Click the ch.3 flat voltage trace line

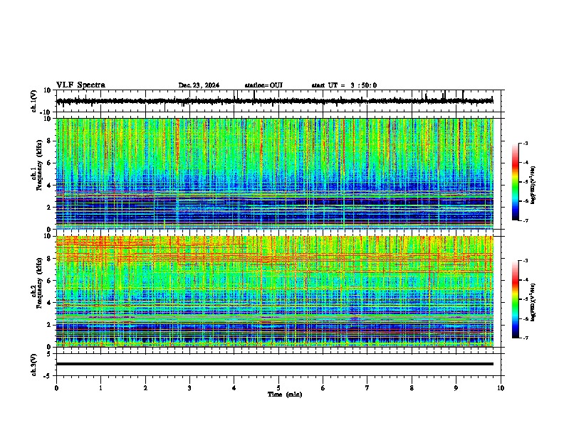tap(275, 364)
